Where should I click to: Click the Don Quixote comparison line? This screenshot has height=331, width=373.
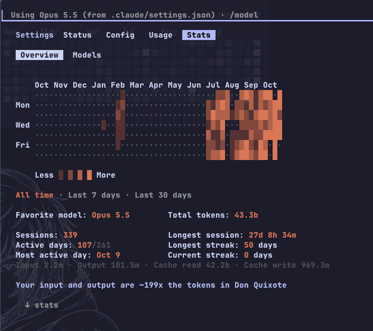coord(151,285)
